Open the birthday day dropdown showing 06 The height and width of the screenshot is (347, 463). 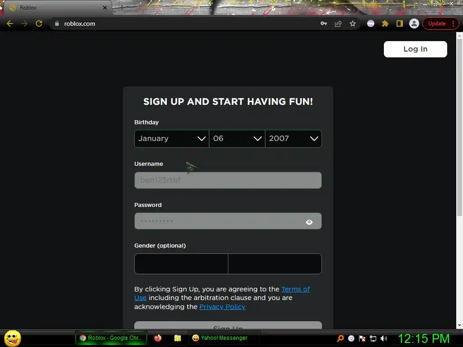pos(237,139)
